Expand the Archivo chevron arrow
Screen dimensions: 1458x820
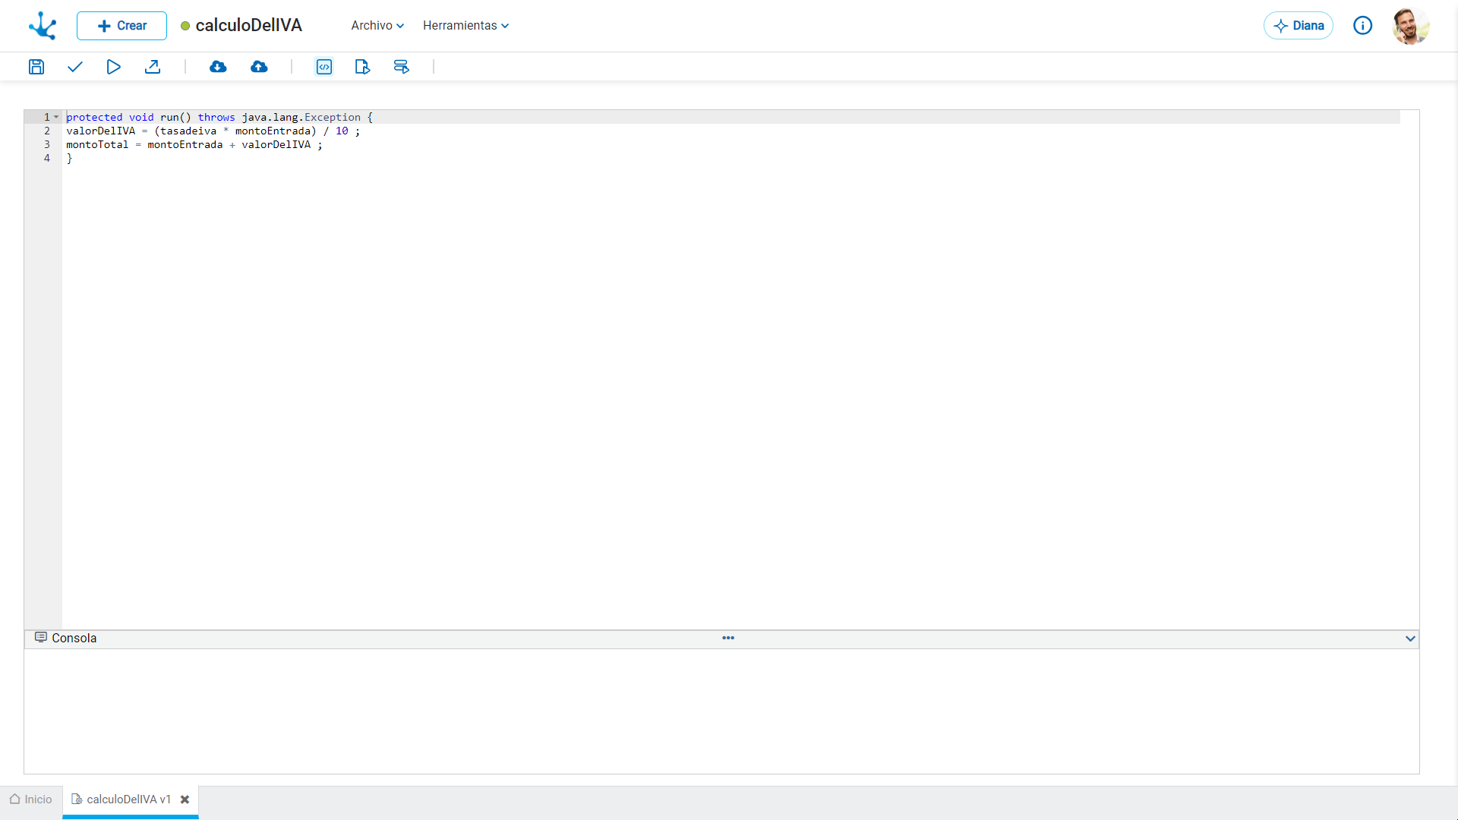[400, 26]
